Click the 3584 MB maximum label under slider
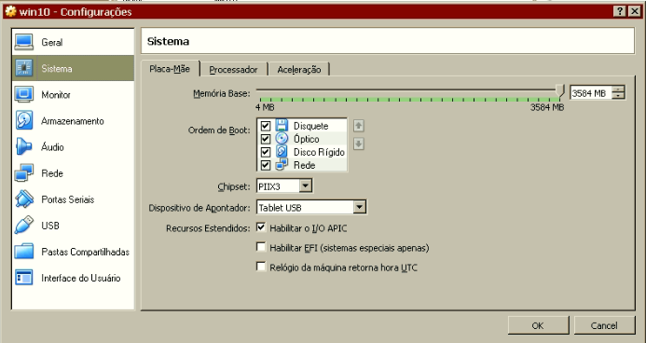This screenshot has height=343, width=646. pos(547,107)
